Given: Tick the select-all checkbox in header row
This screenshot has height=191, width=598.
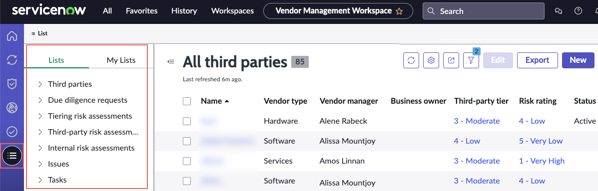Looking at the screenshot, I should pyautogui.click(x=187, y=101).
